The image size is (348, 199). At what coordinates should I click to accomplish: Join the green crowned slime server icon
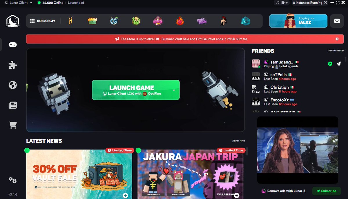point(92,21)
